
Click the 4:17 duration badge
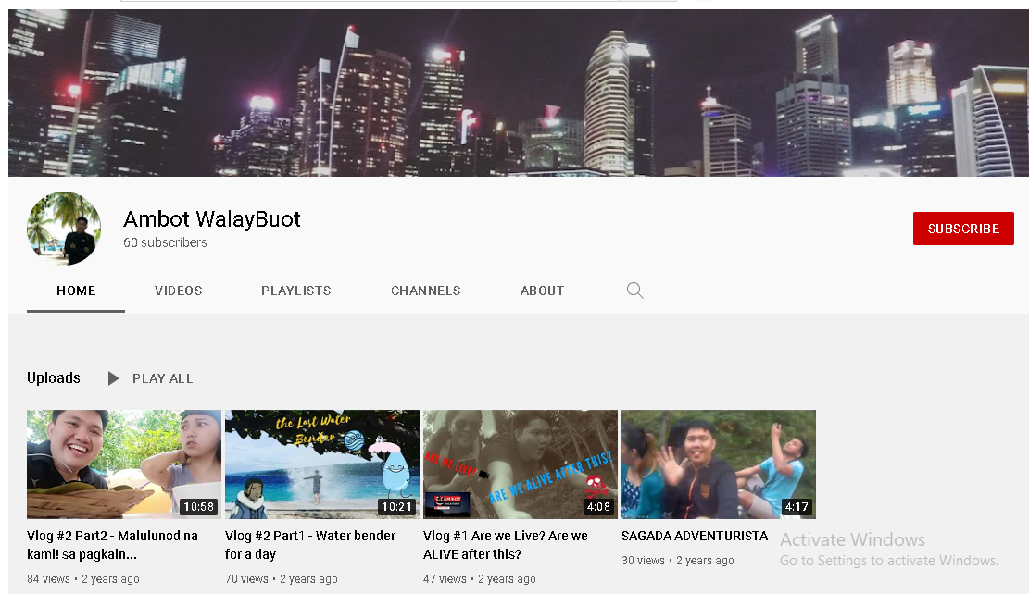(797, 507)
